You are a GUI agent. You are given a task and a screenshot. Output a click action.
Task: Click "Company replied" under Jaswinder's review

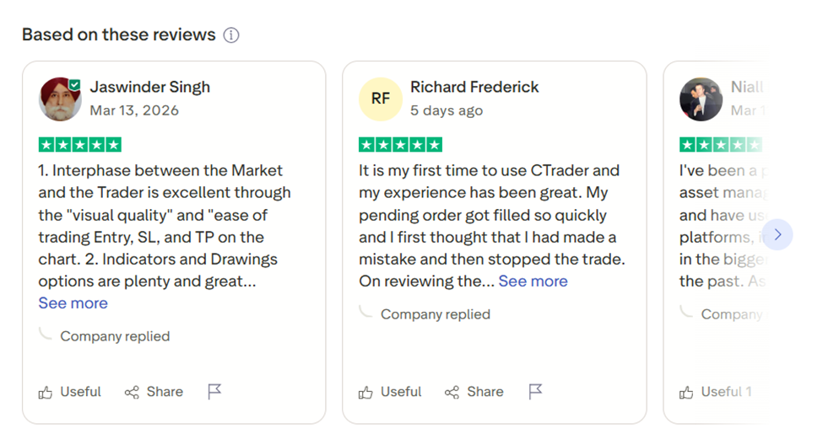pos(115,336)
